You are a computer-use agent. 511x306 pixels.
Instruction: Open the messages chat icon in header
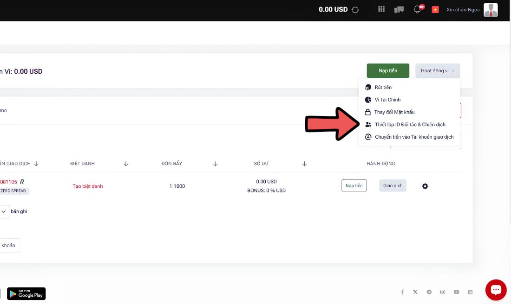(399, 10)
